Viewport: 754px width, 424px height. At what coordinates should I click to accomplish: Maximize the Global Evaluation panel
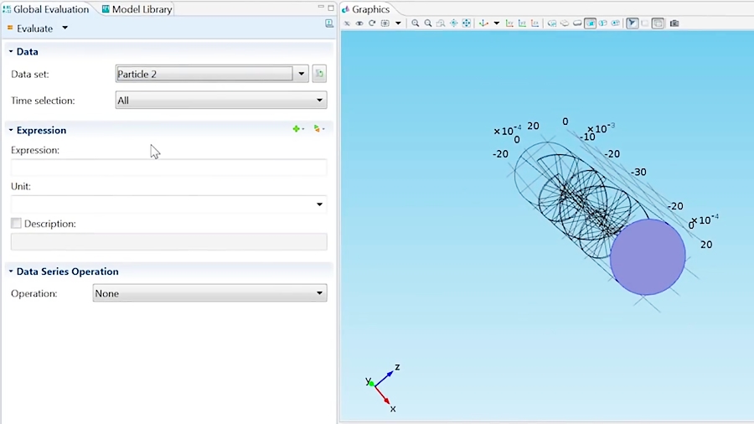pyautogui.click(x=331, y=8)
